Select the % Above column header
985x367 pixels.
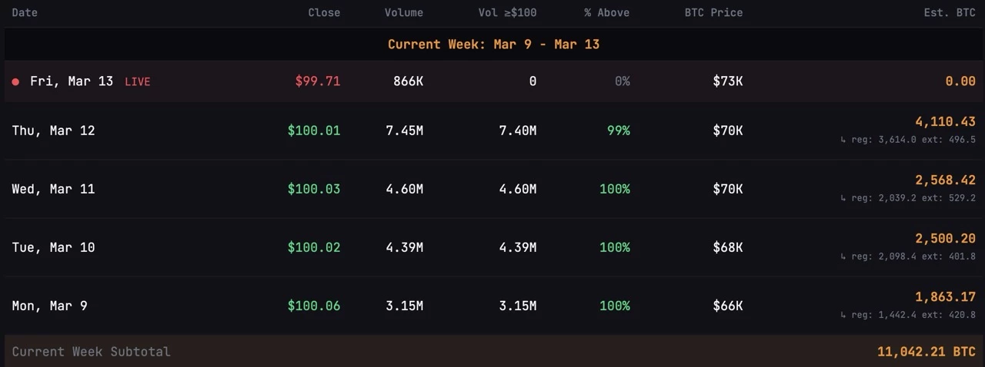tap(606, 12)
